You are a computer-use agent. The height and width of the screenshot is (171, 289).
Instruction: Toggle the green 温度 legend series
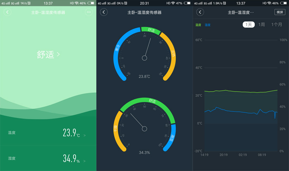tap(198, 25)
